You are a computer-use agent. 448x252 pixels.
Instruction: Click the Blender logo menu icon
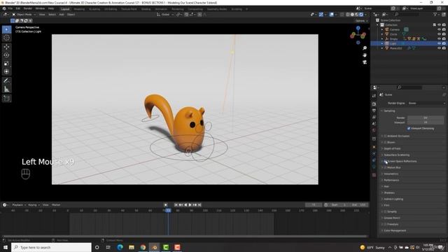[x=4, y=8]
